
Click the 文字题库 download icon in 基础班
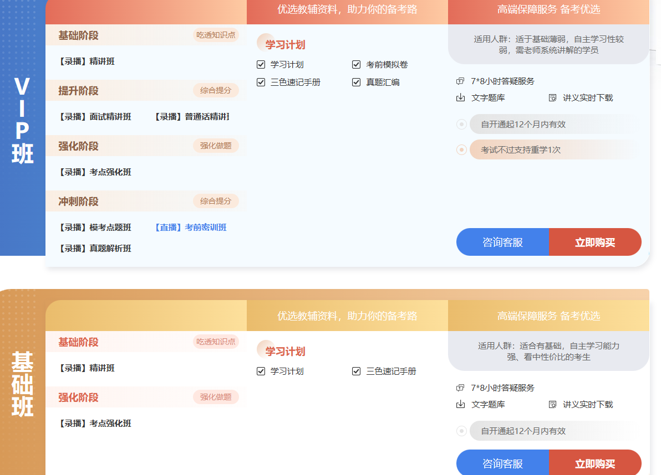coord(460,405)
